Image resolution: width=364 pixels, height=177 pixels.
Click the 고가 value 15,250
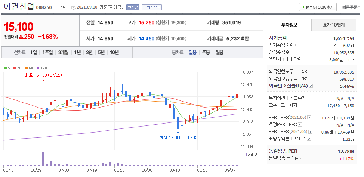tap(146, 22)
